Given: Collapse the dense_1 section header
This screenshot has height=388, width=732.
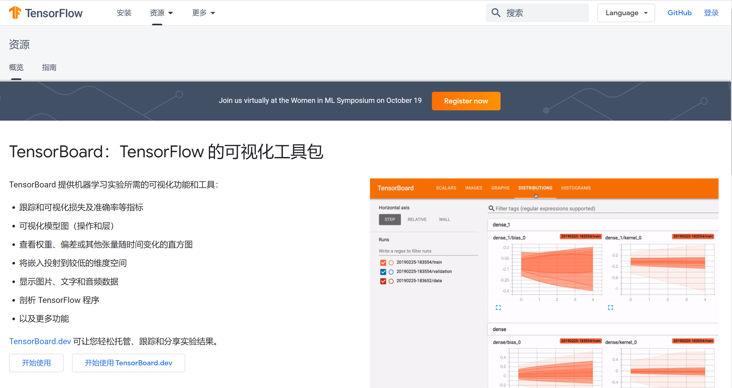Looking at the screenshot, I should click(x=603, y=225).
